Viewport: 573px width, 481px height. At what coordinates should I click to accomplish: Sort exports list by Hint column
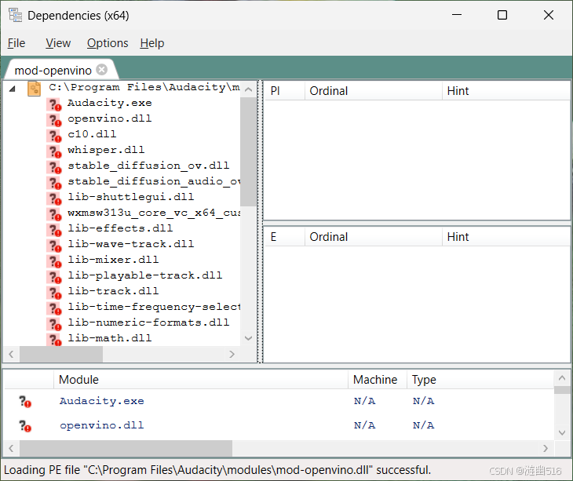click(x=505, y=237)
